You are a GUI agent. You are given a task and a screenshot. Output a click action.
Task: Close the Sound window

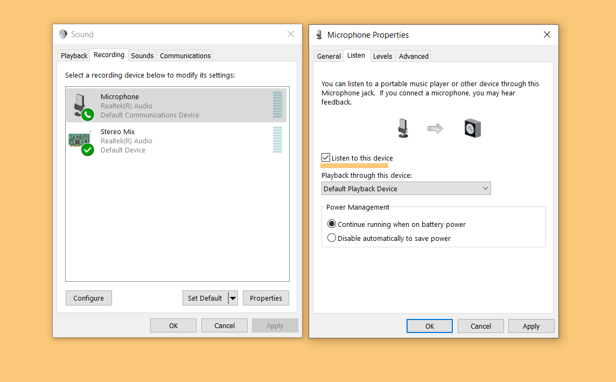point(291,34)
